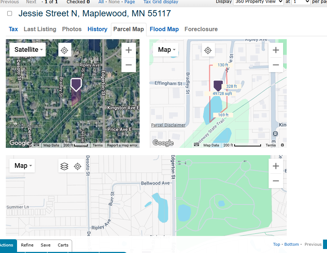Image resolution: width=327 pixels, height=253 pixels.
Task: Select the Tax tab
Action: click(13, 29)
